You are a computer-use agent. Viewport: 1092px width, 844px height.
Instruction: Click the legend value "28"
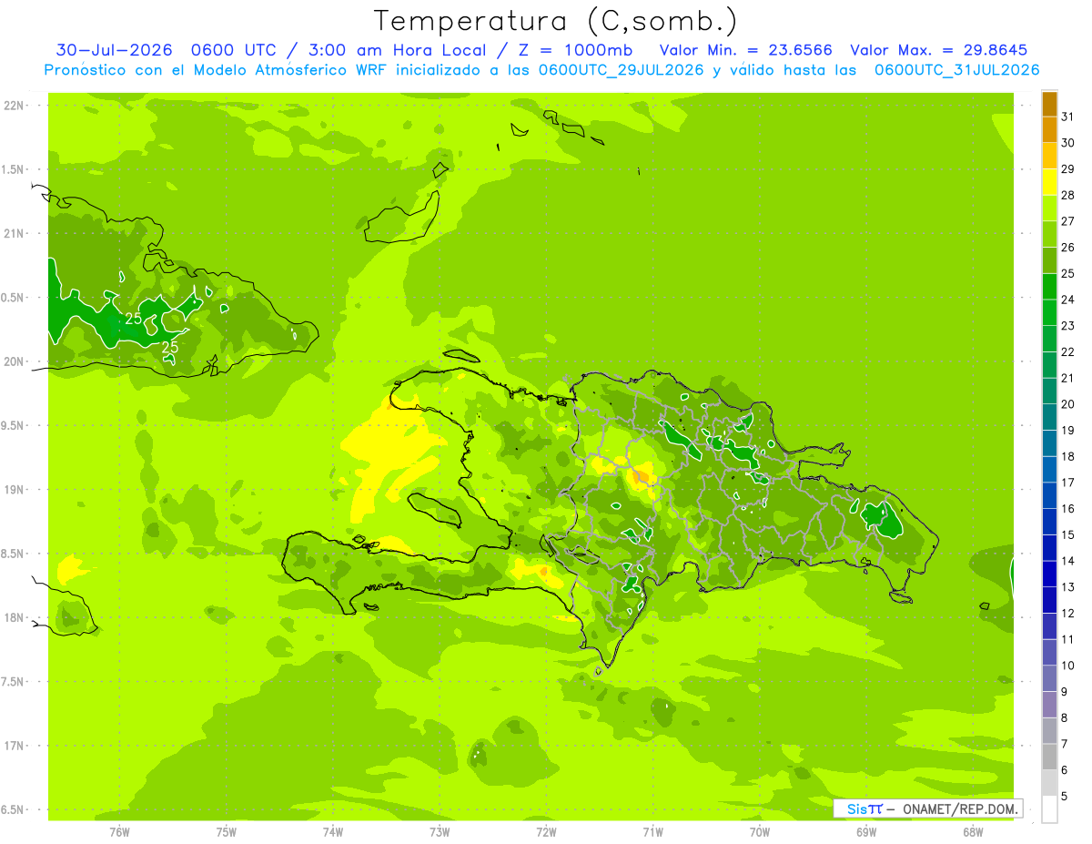1067,195
